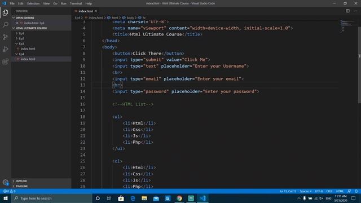Show errors and warnings in status bar

tap(9, 191)
